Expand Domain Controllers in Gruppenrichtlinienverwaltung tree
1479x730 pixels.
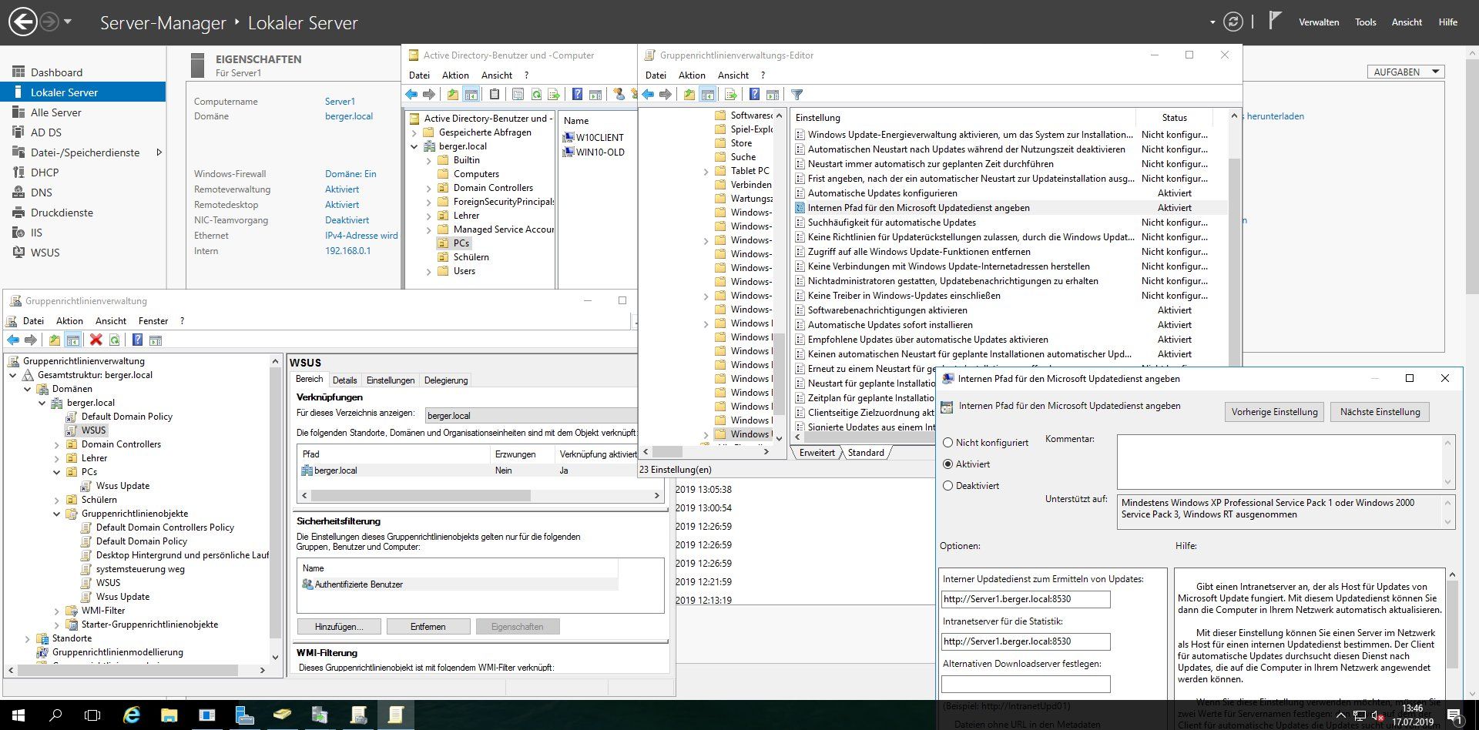tap(57, 444)
